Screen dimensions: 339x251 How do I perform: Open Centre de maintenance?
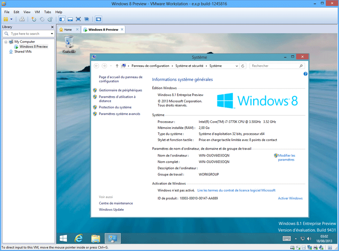(x=116, y=203)
